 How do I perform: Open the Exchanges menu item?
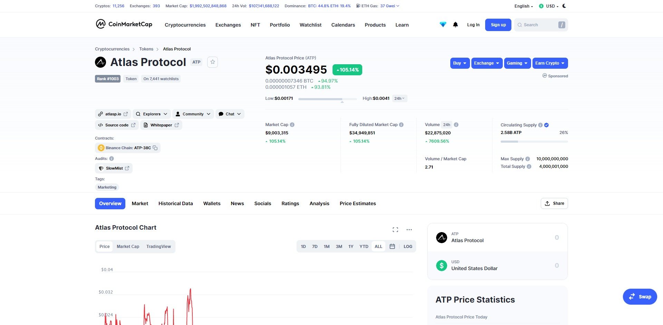(228, 25)
